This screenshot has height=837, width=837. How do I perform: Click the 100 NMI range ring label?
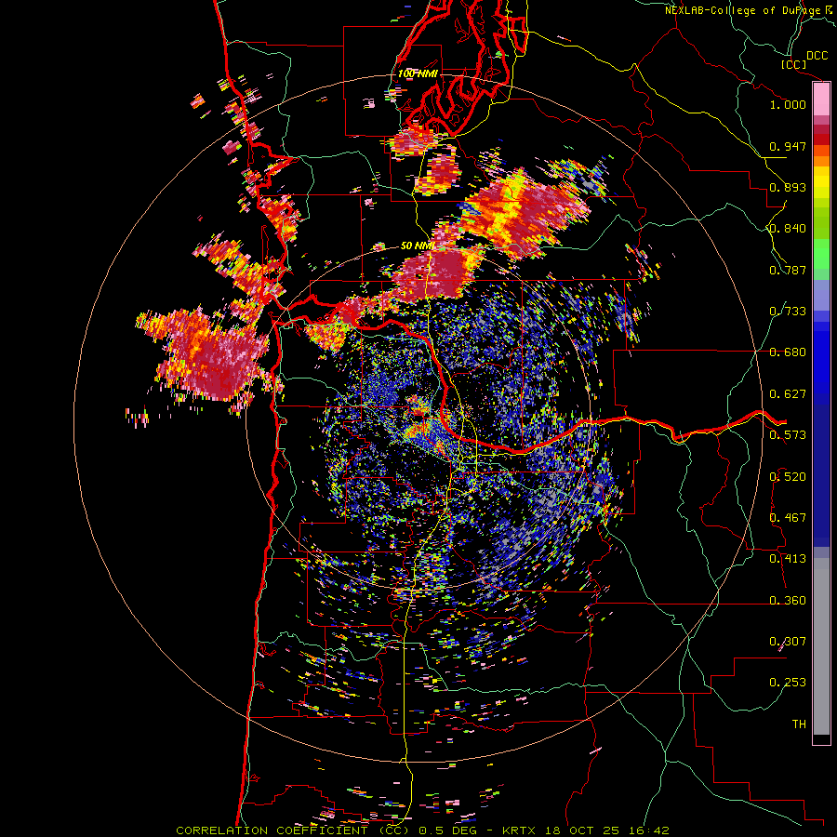tap(418, 73)
